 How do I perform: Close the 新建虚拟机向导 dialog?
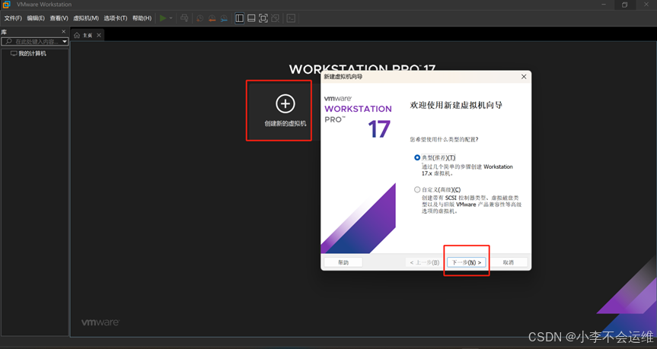[524, 77]
